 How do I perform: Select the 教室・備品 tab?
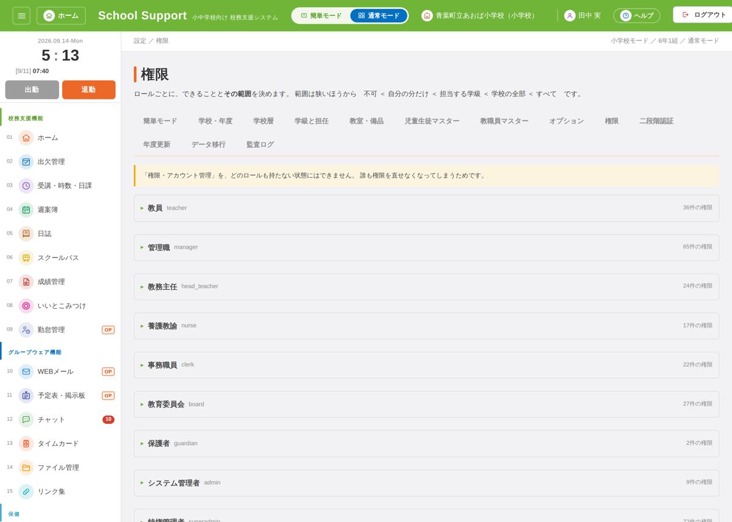click(367, 121)
